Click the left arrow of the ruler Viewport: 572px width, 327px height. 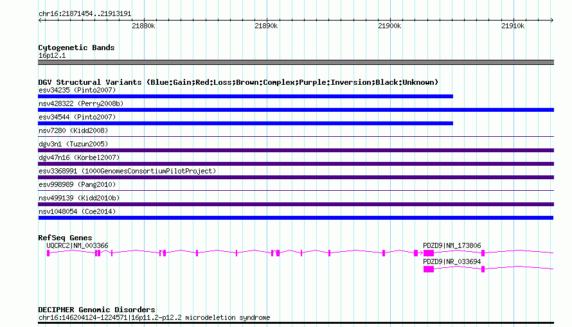click(40, 20)
